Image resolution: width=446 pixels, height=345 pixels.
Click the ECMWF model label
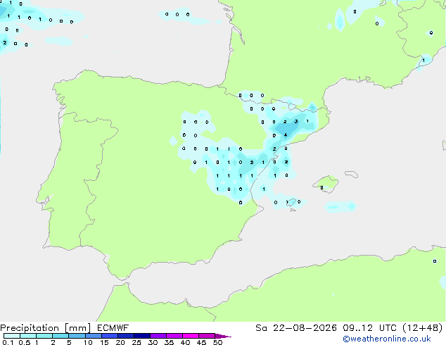coord(113,328)
